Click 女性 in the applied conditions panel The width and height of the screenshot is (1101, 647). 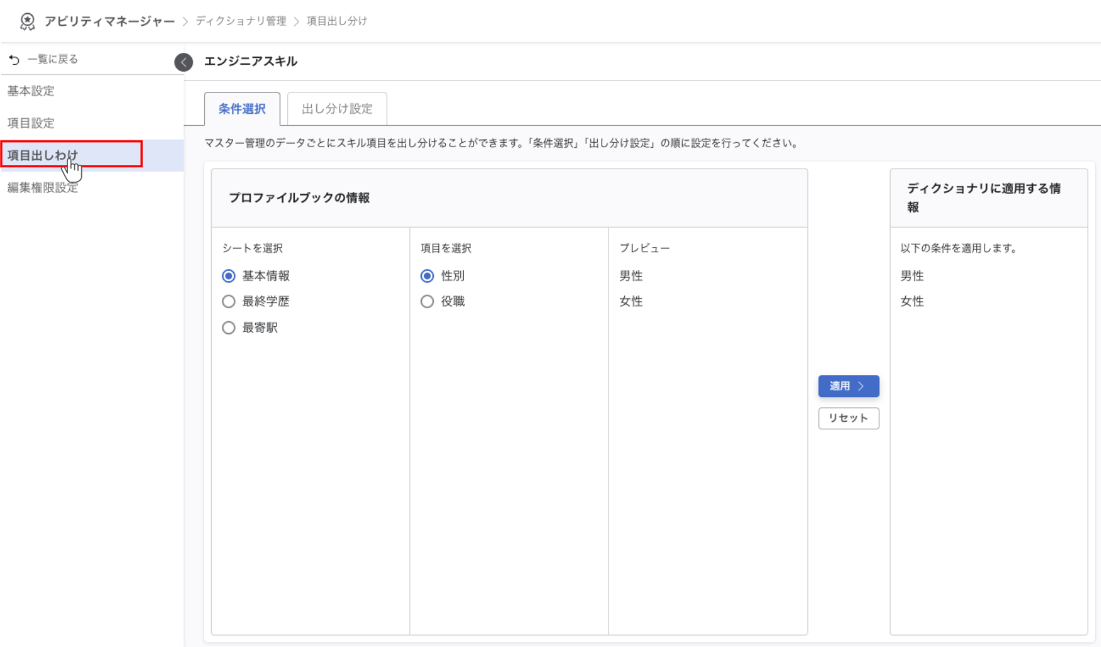[x=912, y=301]
